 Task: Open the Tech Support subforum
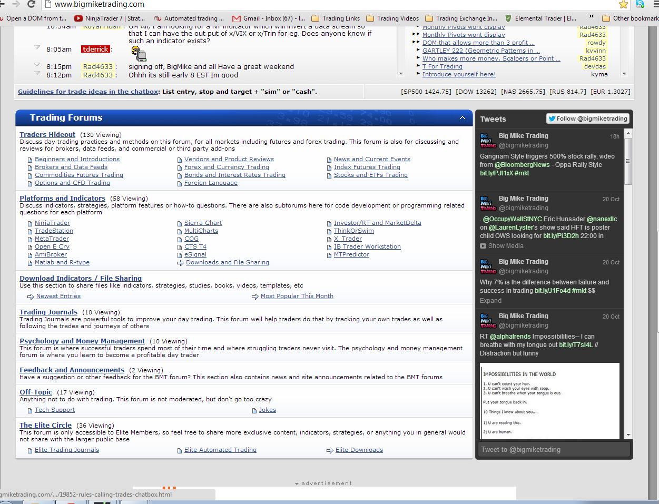tap(55, 410)
